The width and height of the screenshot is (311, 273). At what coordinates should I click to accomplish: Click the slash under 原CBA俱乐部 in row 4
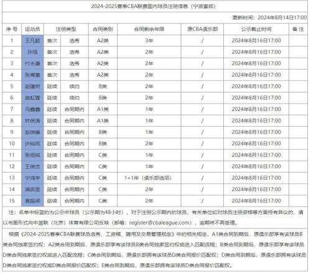coord(202,75)
